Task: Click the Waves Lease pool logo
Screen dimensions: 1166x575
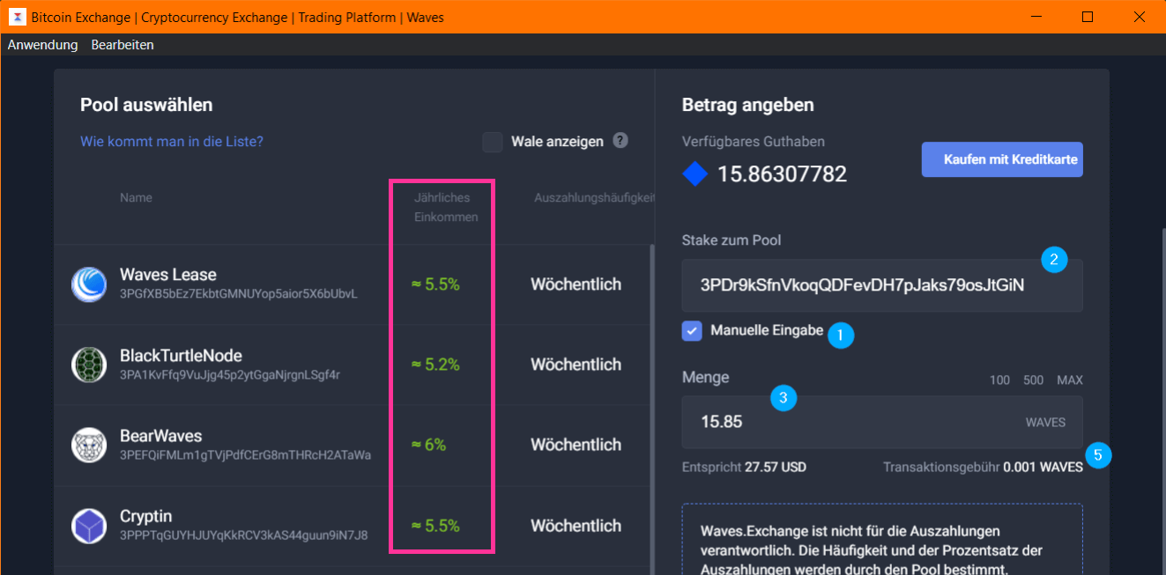Action: click(89, 284)
